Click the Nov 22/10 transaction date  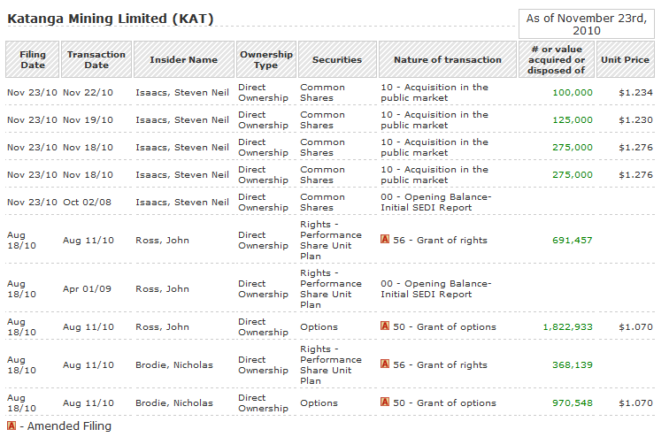88,93
